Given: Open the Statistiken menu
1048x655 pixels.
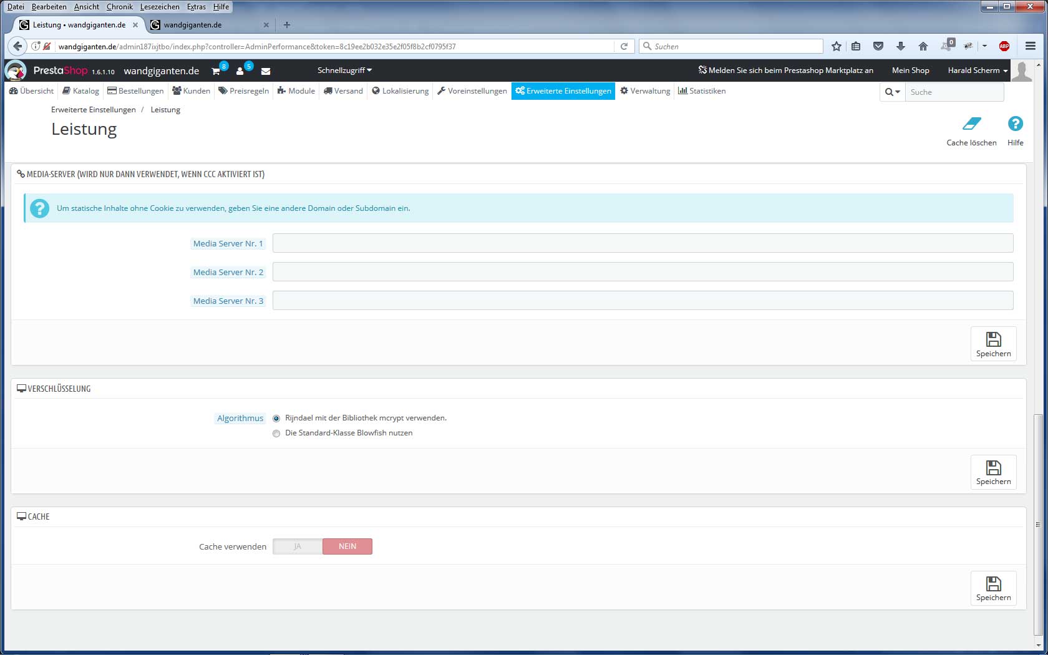Looking at the screenshot, I should (702, 91).
